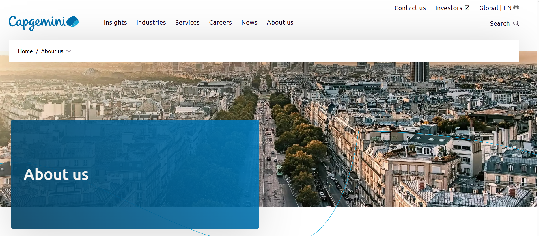Image resolution: width=539 pixels, height=236 pixels.
Task: Expand the About us breadcrumb chevron
Action: (x=69, y=51)
